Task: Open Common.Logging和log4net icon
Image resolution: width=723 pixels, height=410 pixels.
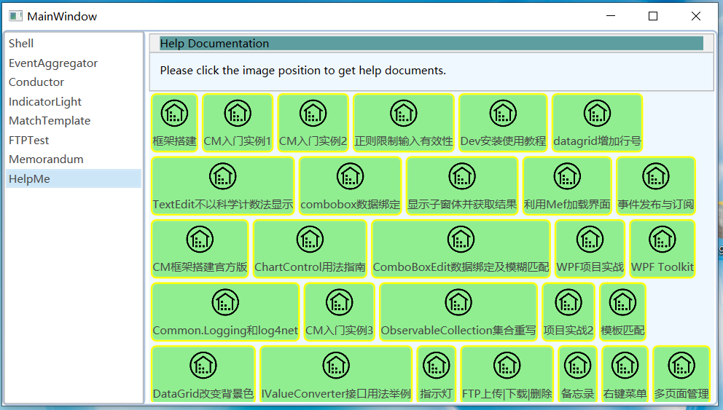Action: tap(225, 303)
